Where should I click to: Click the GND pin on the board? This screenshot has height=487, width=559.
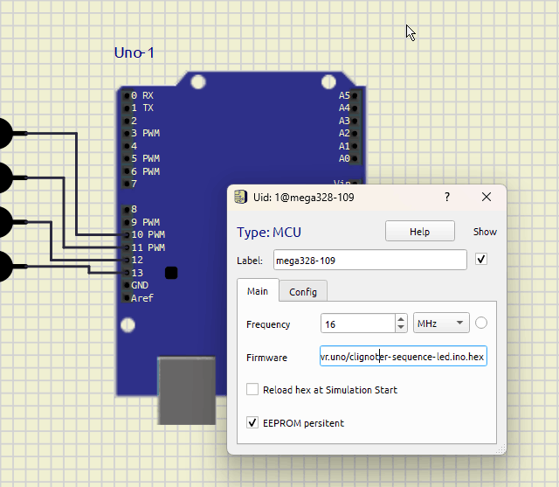[127, 285]
